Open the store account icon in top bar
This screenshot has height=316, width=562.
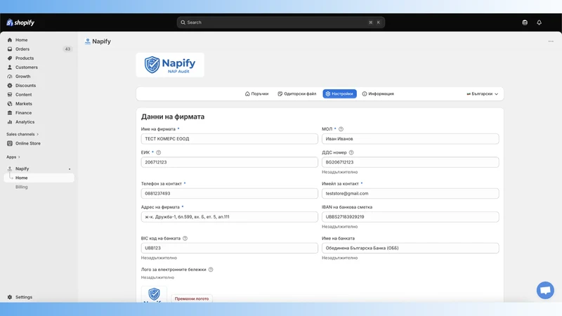525,22
